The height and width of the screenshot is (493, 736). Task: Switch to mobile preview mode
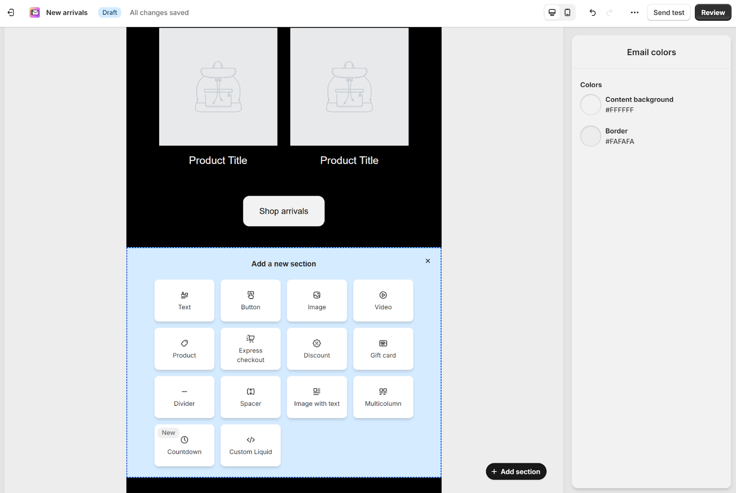(567, 12)
